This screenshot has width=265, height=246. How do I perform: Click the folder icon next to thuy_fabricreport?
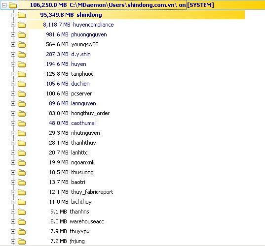click(x=22, y=192)
